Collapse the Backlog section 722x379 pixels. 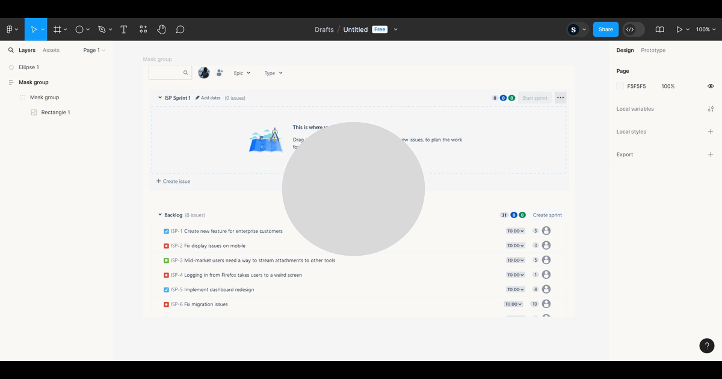click(x=160, y=215)
